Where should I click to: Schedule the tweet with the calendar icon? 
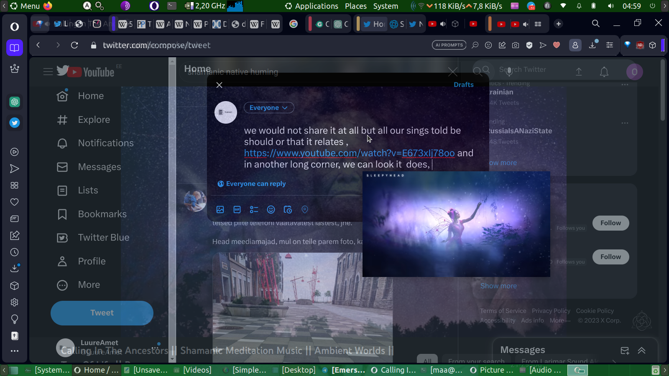pyautogui.click(x=288, y=210)
